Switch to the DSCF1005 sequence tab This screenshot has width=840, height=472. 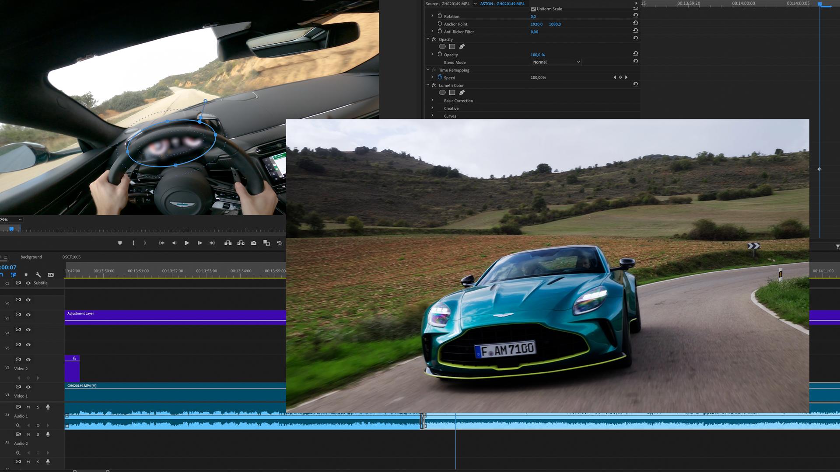[71, 257]
